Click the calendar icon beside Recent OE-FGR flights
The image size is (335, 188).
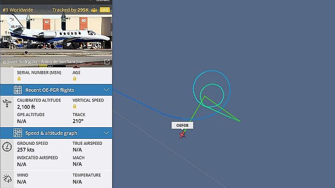18,90
